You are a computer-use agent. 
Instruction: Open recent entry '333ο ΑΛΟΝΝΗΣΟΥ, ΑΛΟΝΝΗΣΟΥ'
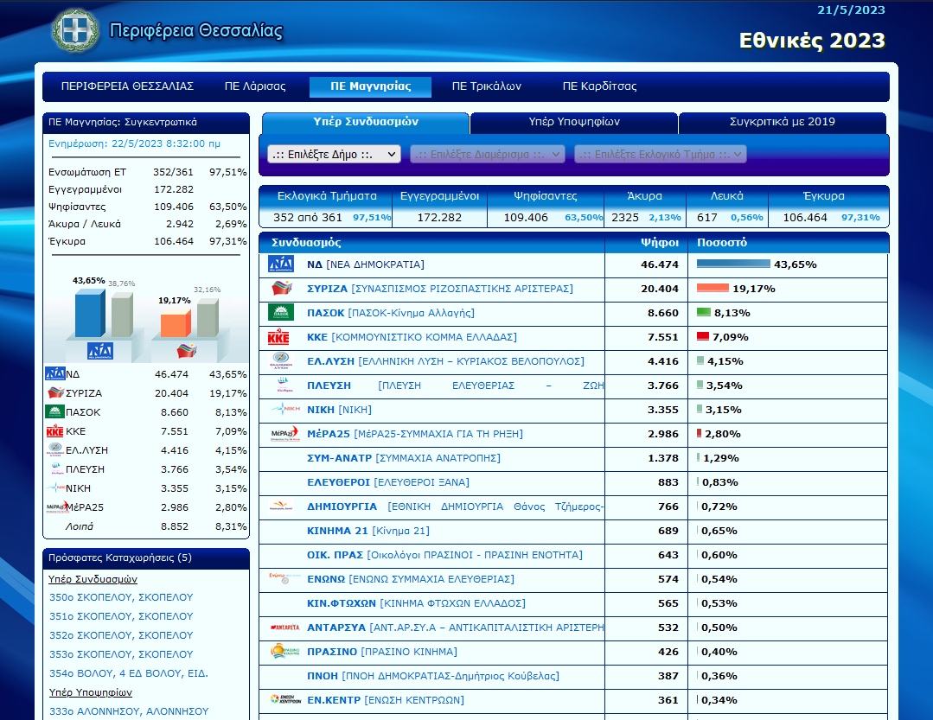(129, 711)
